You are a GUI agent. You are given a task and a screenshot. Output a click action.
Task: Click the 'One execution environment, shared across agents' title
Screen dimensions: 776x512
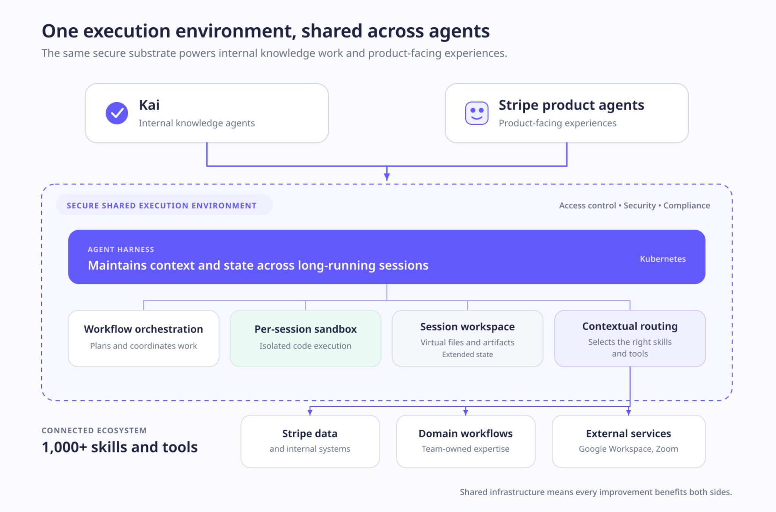[x=266, y=31]
